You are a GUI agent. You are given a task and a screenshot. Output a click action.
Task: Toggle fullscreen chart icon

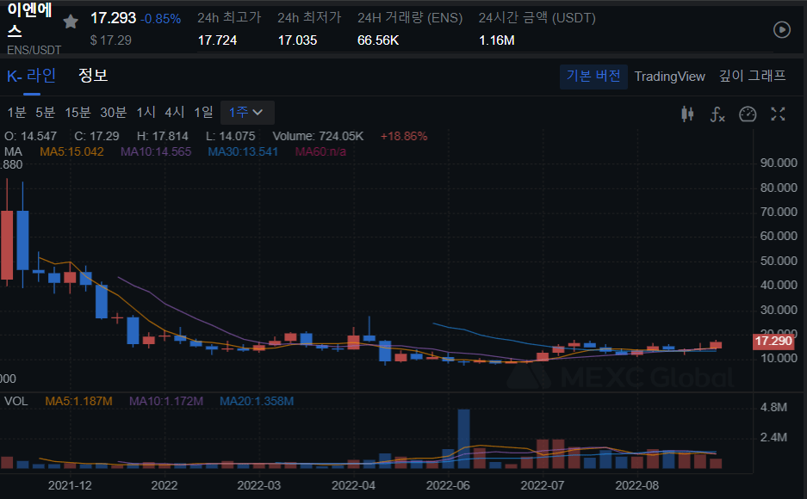click(778, 114)
